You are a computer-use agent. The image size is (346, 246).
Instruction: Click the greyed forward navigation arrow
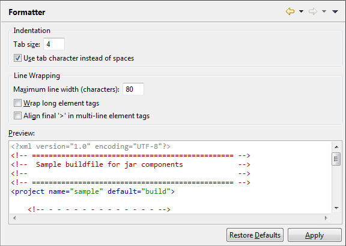pyautogui.click(x=313, y=11)
